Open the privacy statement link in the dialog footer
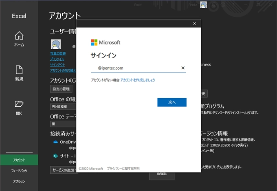The height and width of the screenshot is (191, 277). pos(123,169)
